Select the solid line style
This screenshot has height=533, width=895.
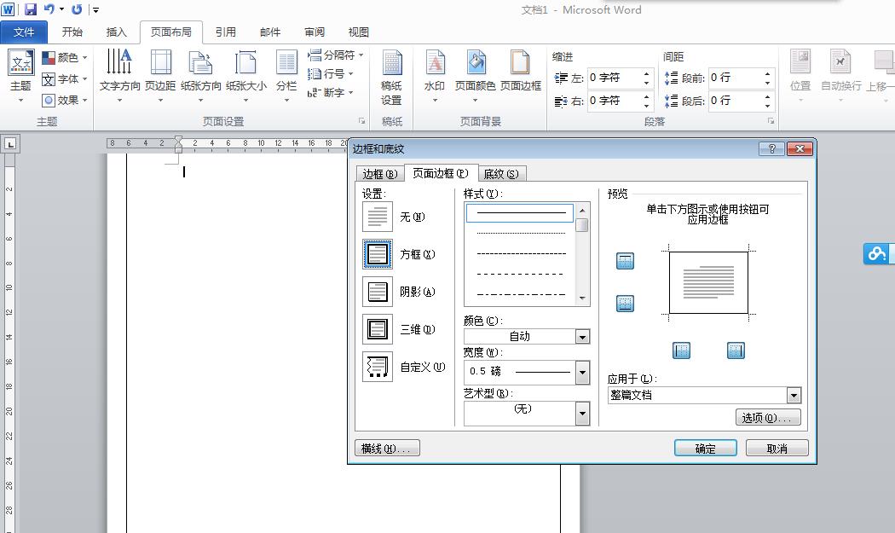coord(520,213)
